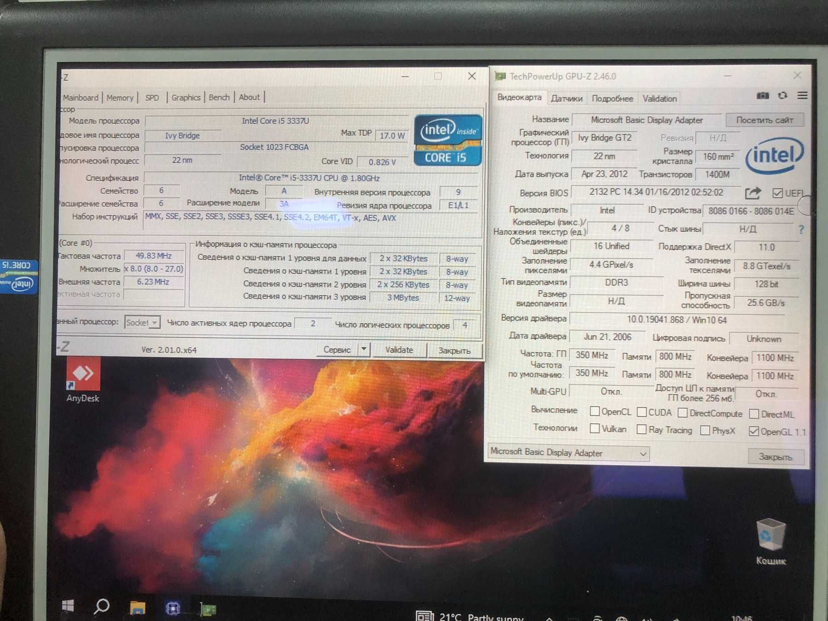Open taskbar search magnifier
The image size is (828, 621).
[102, 607]
